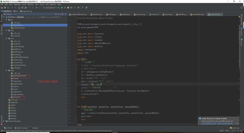The width and height of the screenshot is (244, 133).
Task: Open the Refactor menu
Action: pyautogui.click(x=31, y=4)
